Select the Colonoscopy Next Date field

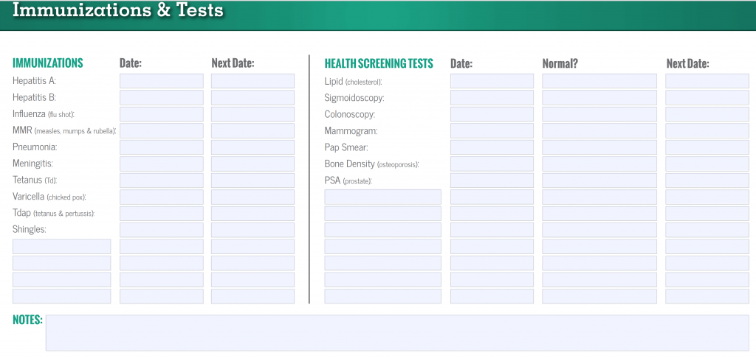(707, 114)
